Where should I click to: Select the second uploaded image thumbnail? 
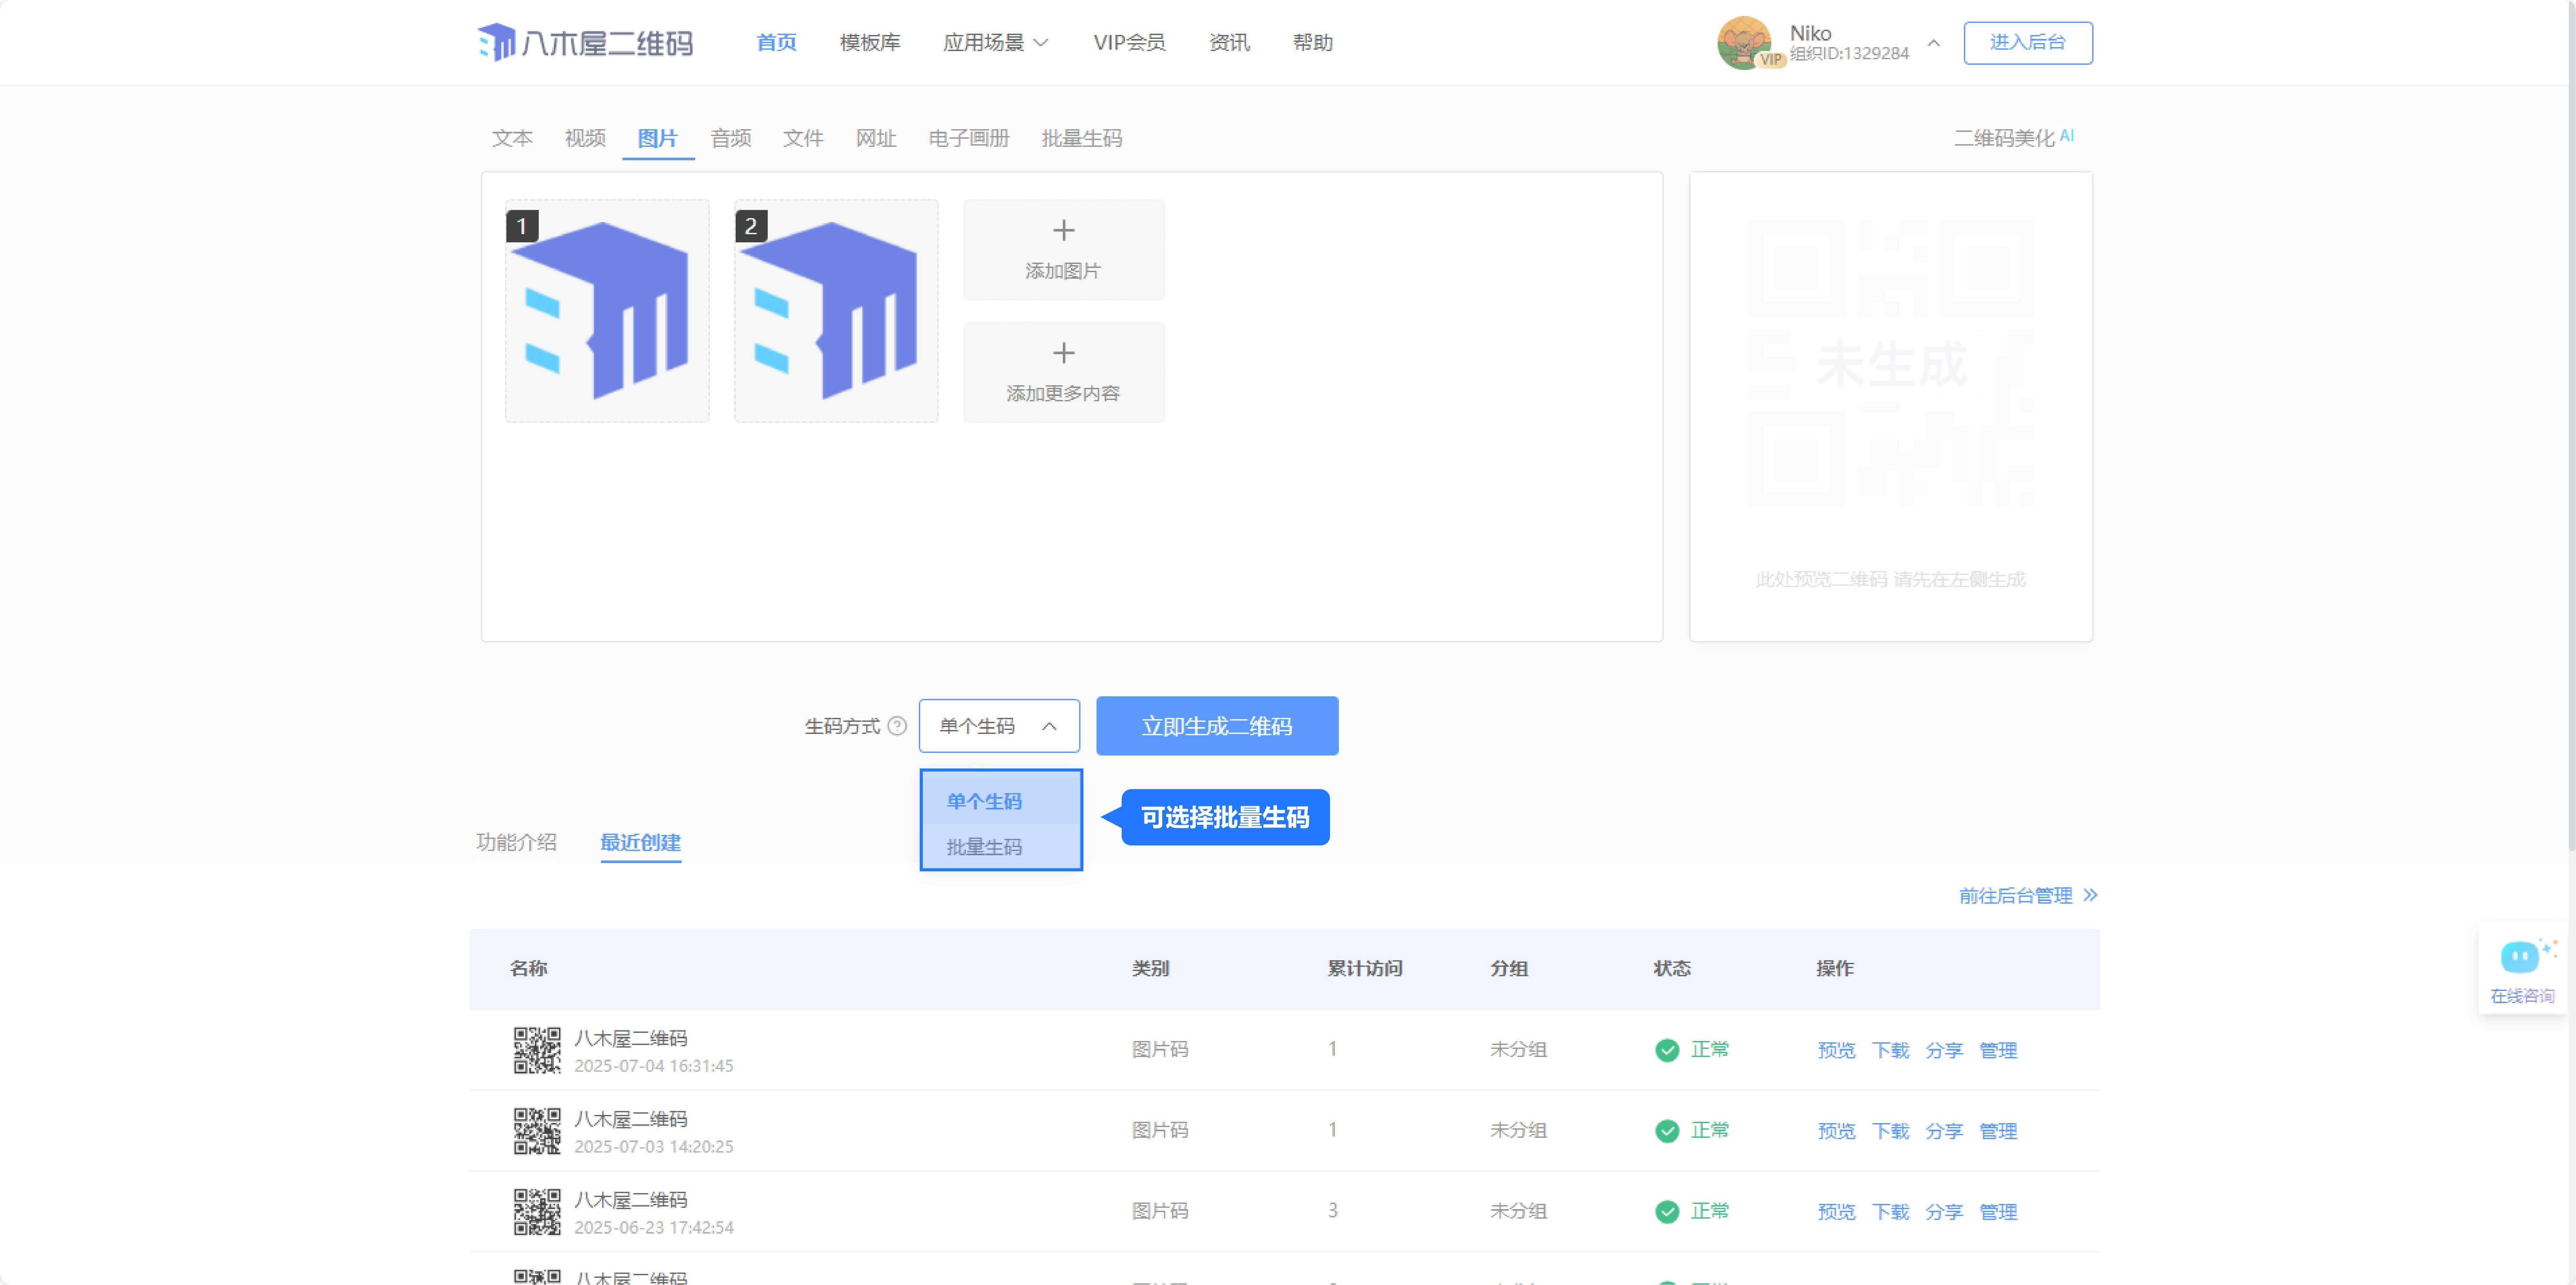(836, 311)
